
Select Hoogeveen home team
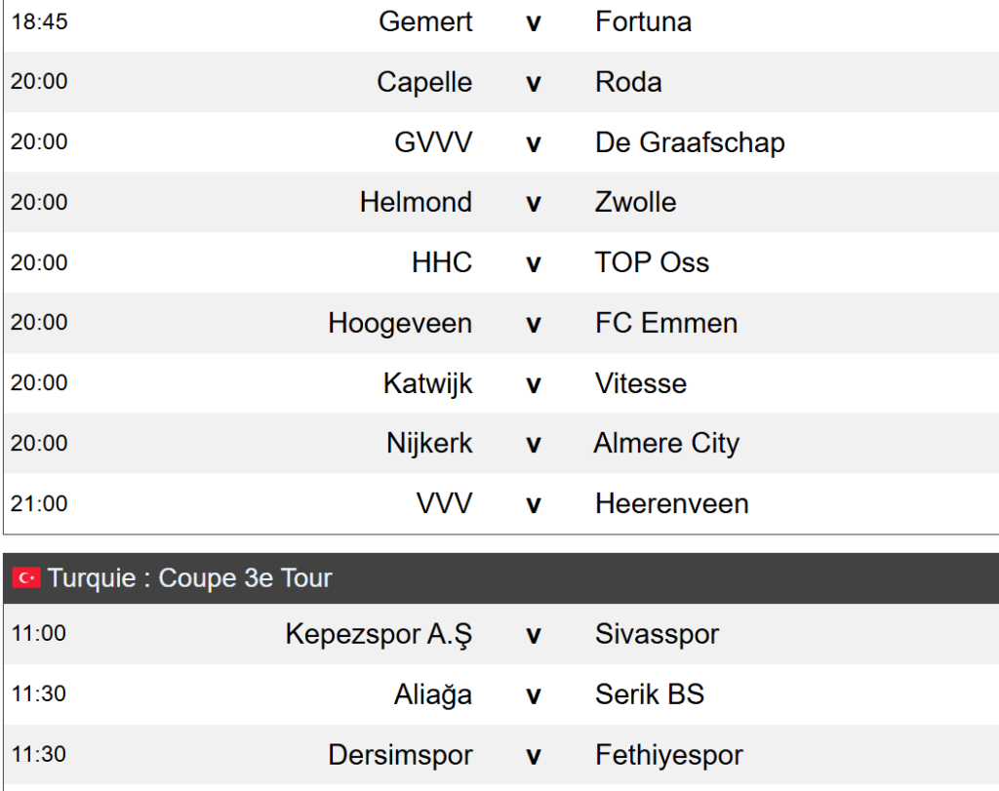tap(400, 323)
